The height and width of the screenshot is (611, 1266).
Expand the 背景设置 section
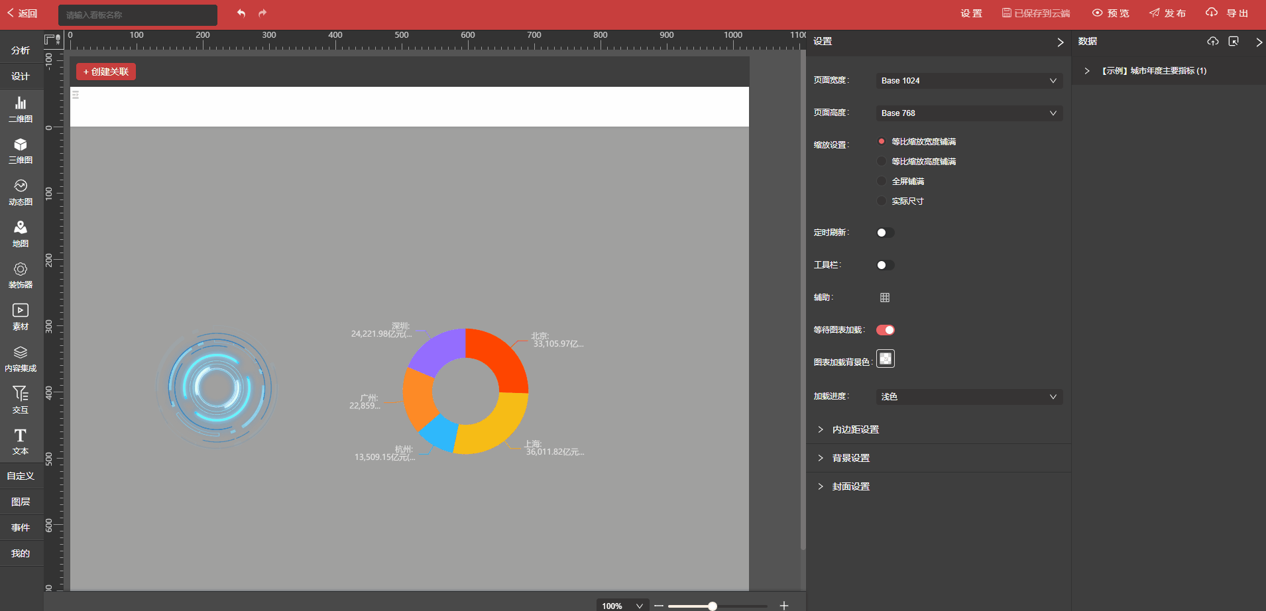[851, 458]
